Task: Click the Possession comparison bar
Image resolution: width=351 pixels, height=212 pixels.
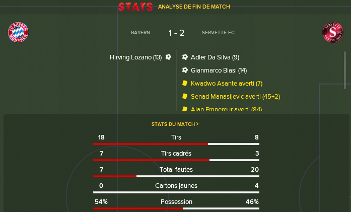Action: click(176, 208)
